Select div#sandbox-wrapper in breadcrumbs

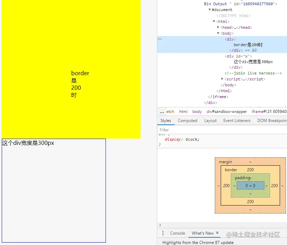(227, 112)
